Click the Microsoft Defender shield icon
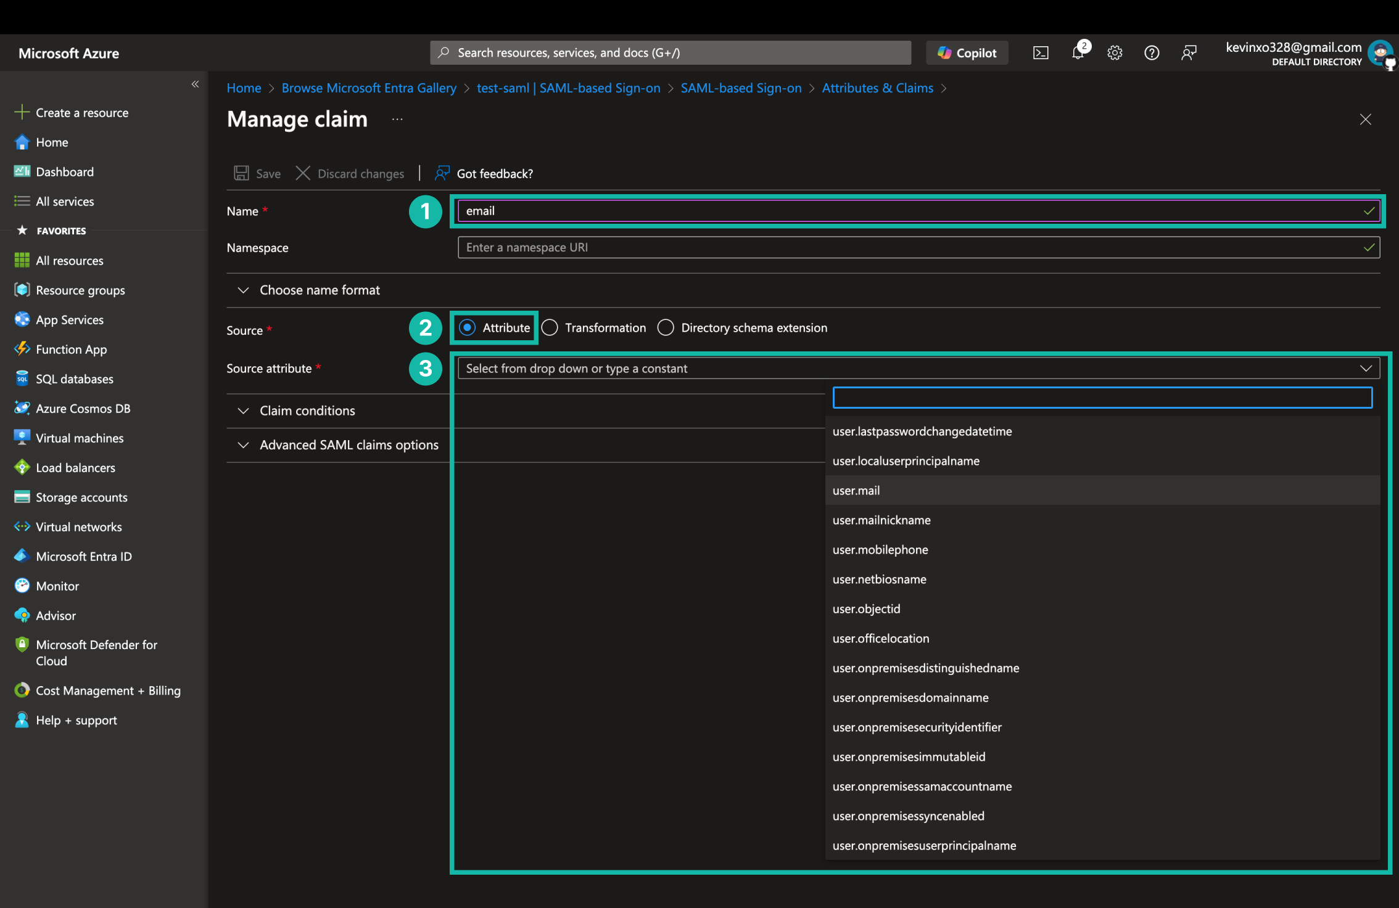The image size is (1399, 908). [x=22, y=645]
